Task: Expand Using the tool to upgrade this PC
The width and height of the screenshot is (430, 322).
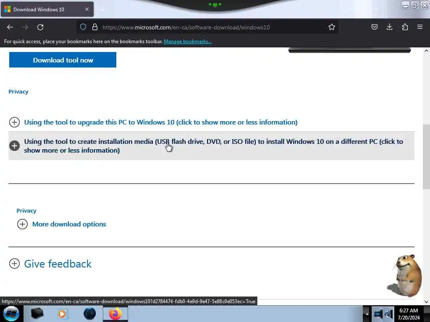Action: click(161, 122)
